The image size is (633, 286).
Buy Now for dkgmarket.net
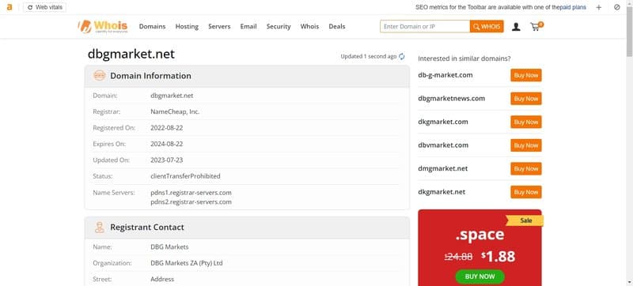tap(525, 192)
